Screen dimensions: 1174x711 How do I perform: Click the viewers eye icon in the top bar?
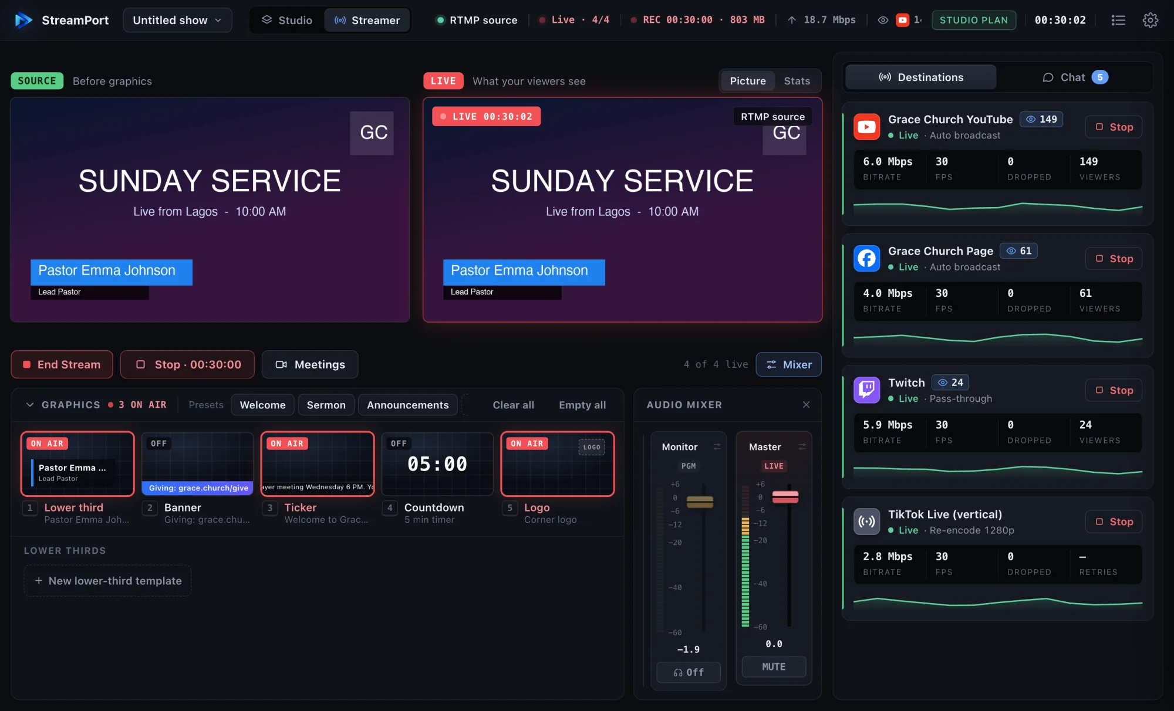[x=883, y=20]
